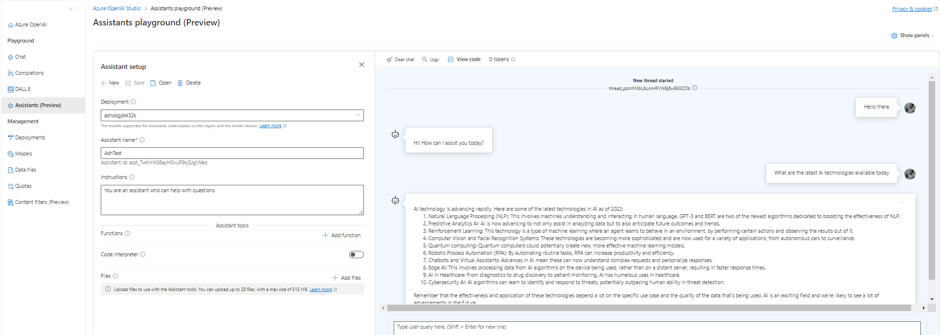Show thread ID info icon

coord(694,88)
